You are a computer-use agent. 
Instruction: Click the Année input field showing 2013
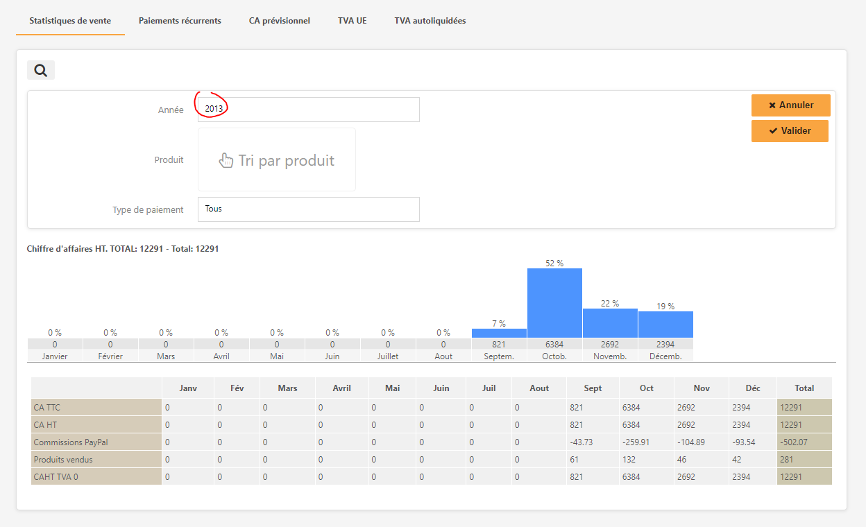(308, 110)
